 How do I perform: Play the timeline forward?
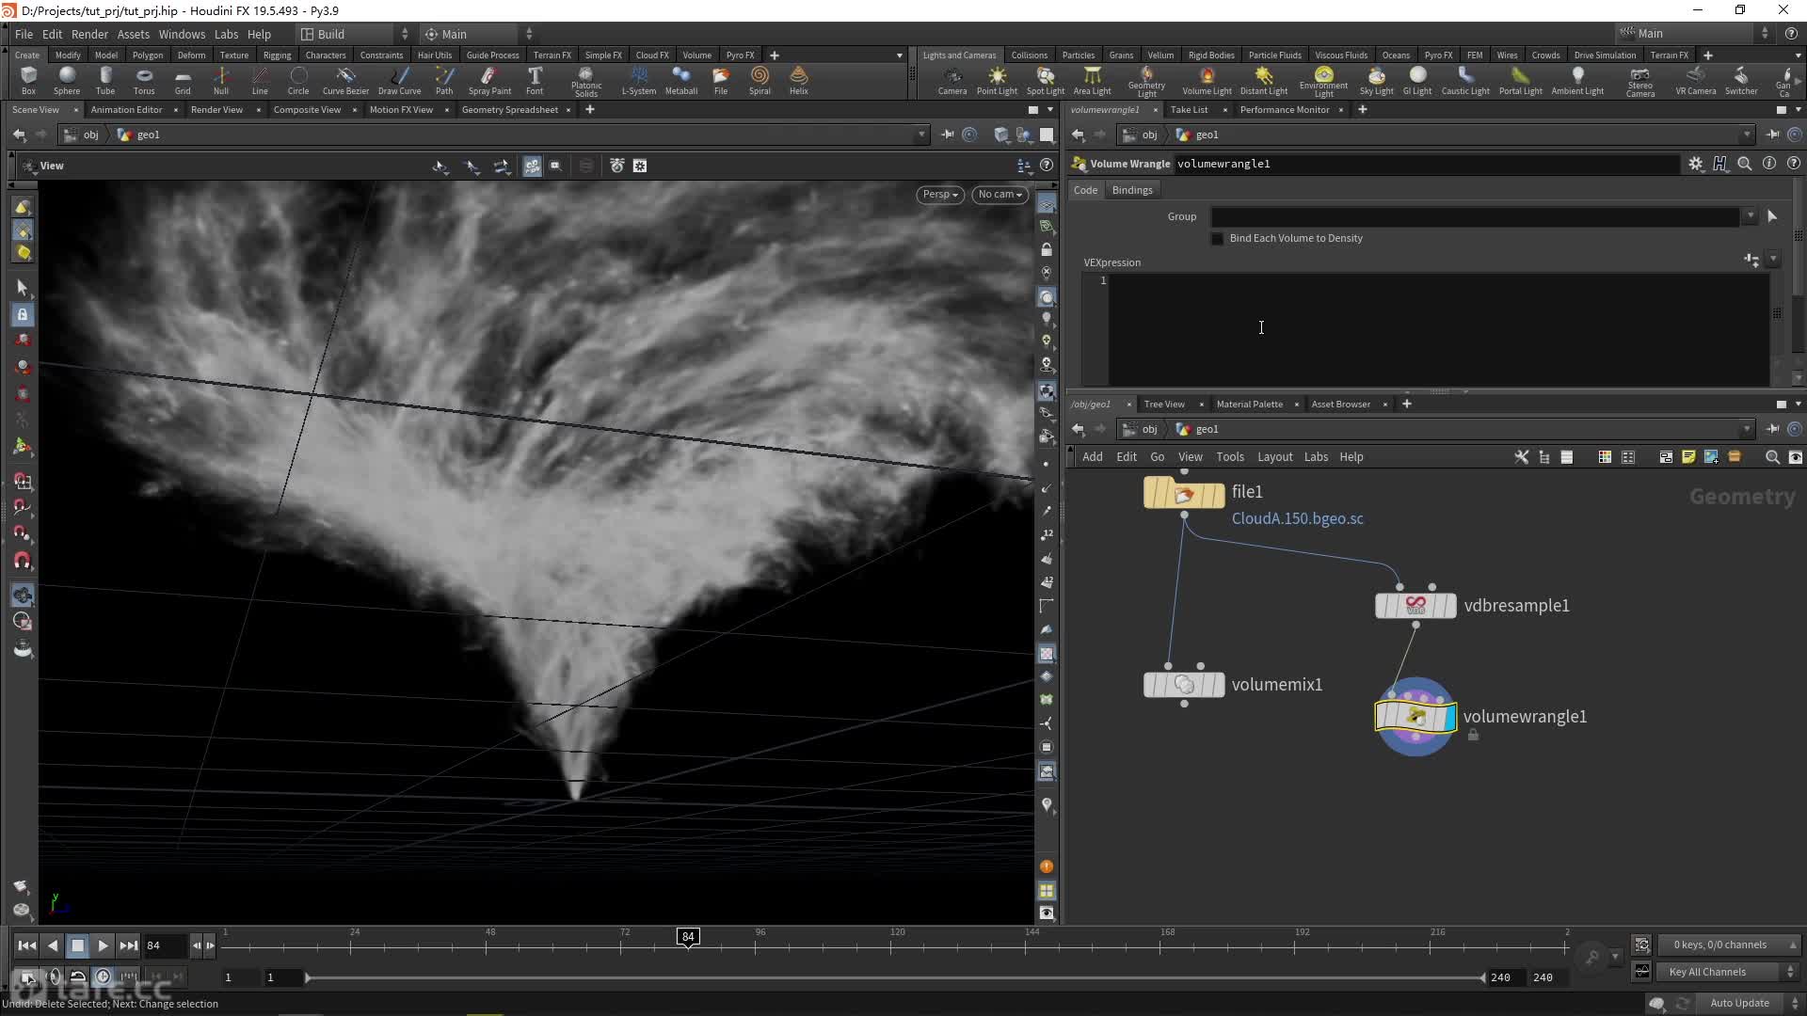(104, 945)
